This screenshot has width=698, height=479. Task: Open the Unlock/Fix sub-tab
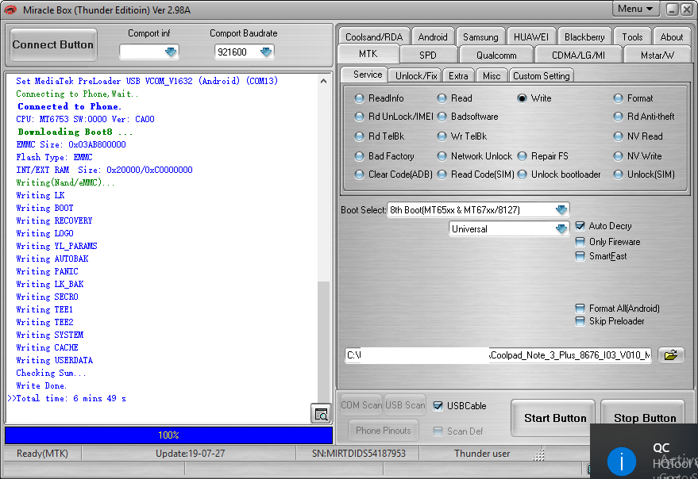(x=416, y=76)
